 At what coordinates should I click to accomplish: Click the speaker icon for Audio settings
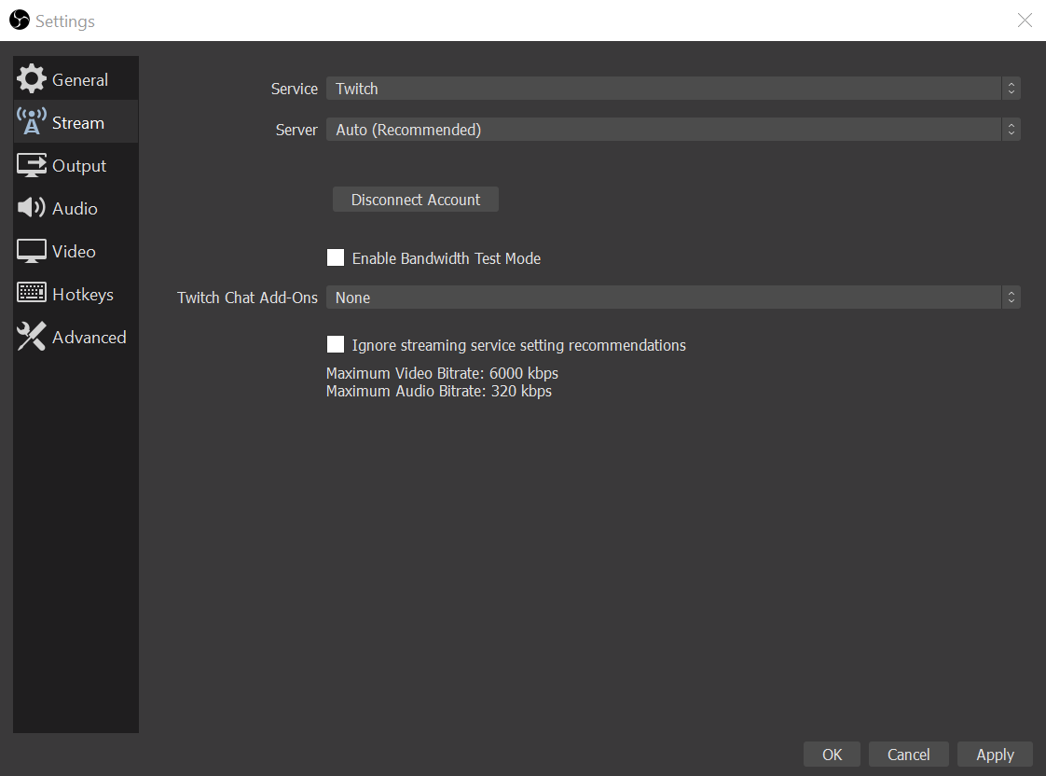[x=32, y=208]
